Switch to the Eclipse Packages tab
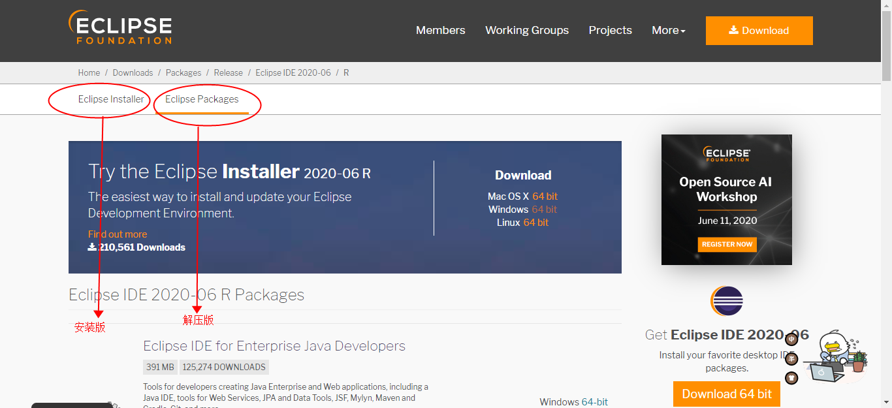892x408 pixels. pos(202,99)
